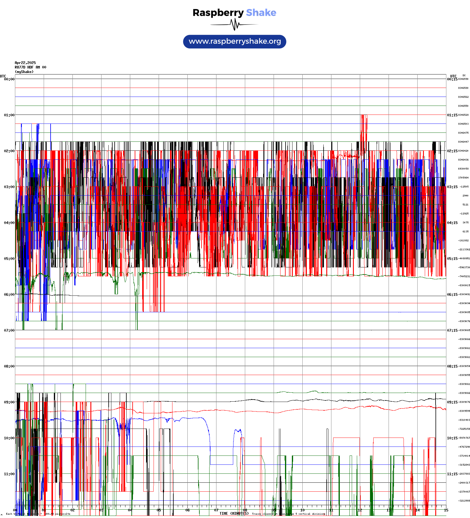Click the 10:00 UTC row label

[x=9, y=438]
